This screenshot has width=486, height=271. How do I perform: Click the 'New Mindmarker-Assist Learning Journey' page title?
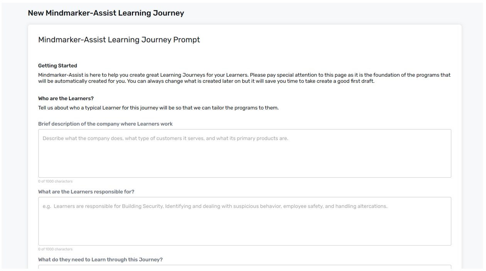tap(106, 13)
